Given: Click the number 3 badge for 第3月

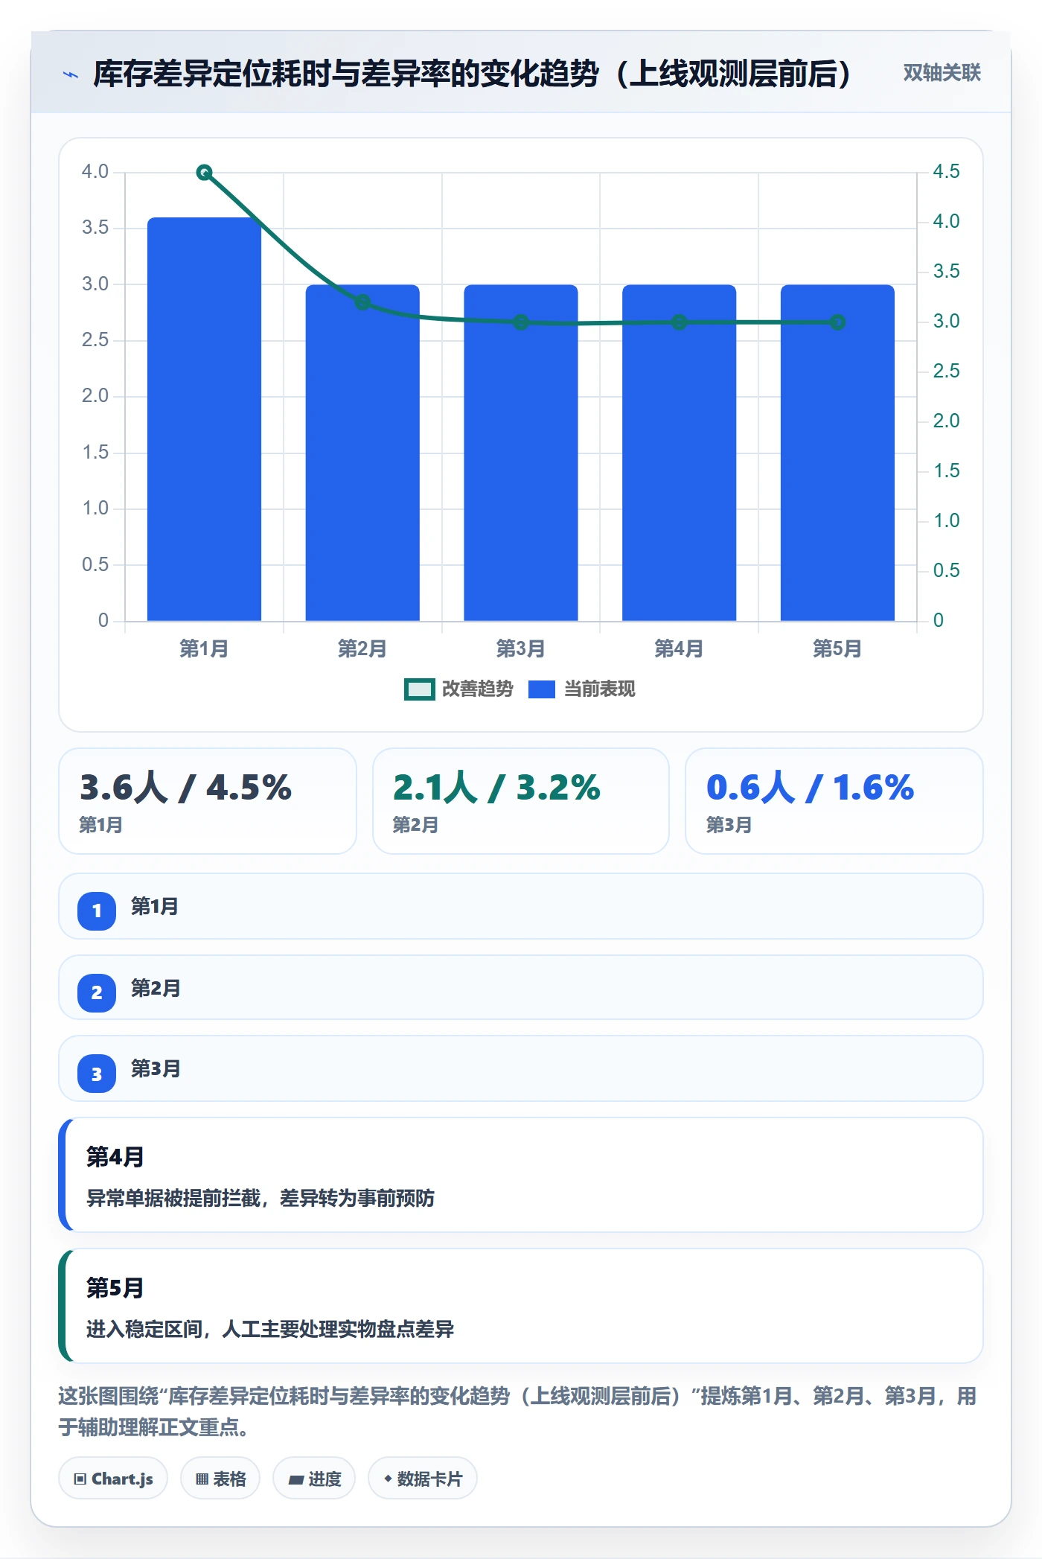Looking at the screenshot, I should tap(97, 1074).
